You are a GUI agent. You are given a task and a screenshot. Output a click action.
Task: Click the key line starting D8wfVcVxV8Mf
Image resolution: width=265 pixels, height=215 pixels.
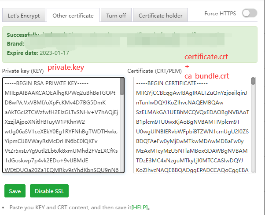55,103
